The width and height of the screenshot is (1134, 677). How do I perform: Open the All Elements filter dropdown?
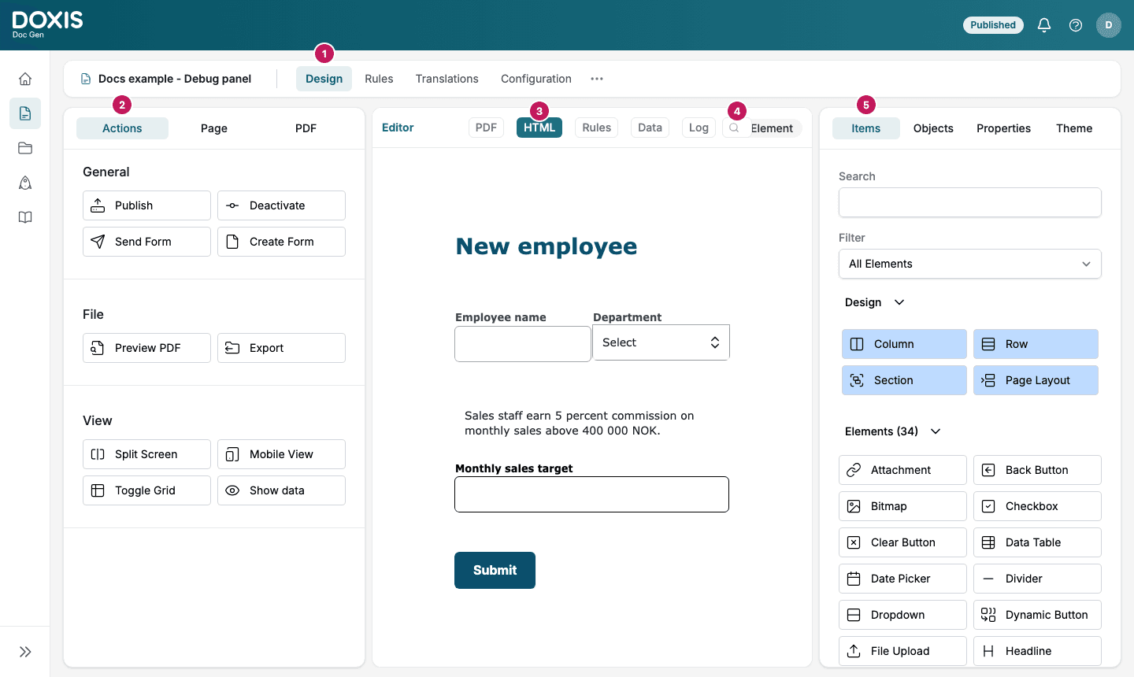(969, 264)
